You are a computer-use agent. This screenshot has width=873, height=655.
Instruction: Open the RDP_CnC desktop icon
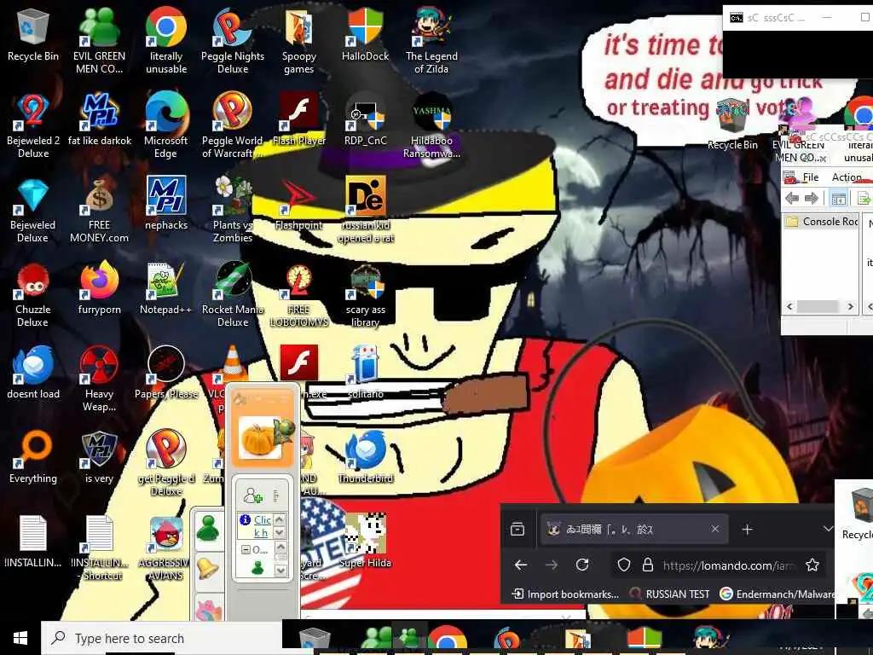coord(365,119)
